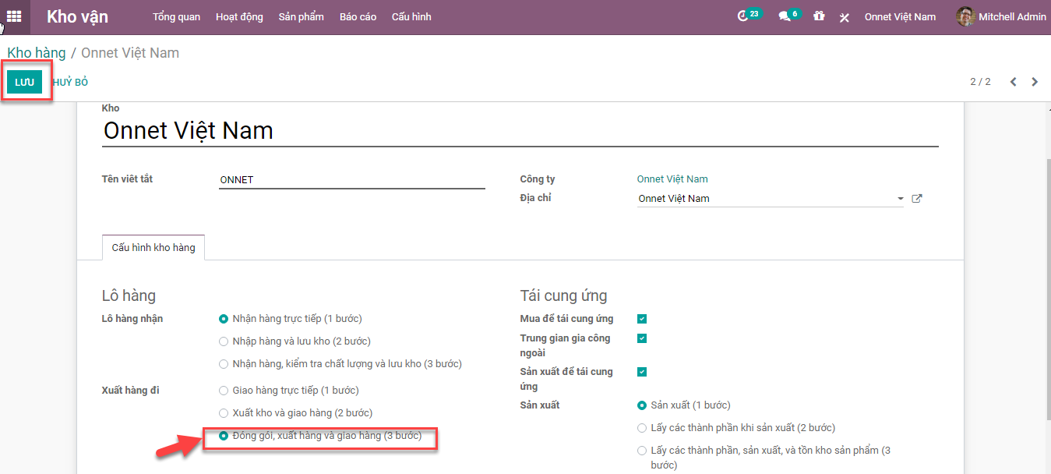Open the apps grid menu icon
Viewport: 1051px width, 474px height.
coord(14,16)
